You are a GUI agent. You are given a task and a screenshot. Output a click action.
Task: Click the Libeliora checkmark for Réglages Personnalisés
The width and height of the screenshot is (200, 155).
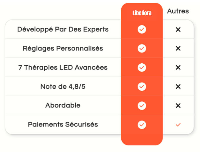click(x=142, y=48)
